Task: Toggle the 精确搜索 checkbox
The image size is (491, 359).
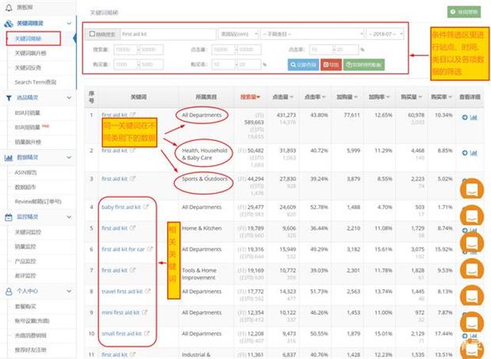Action: [x=93, y=35]
